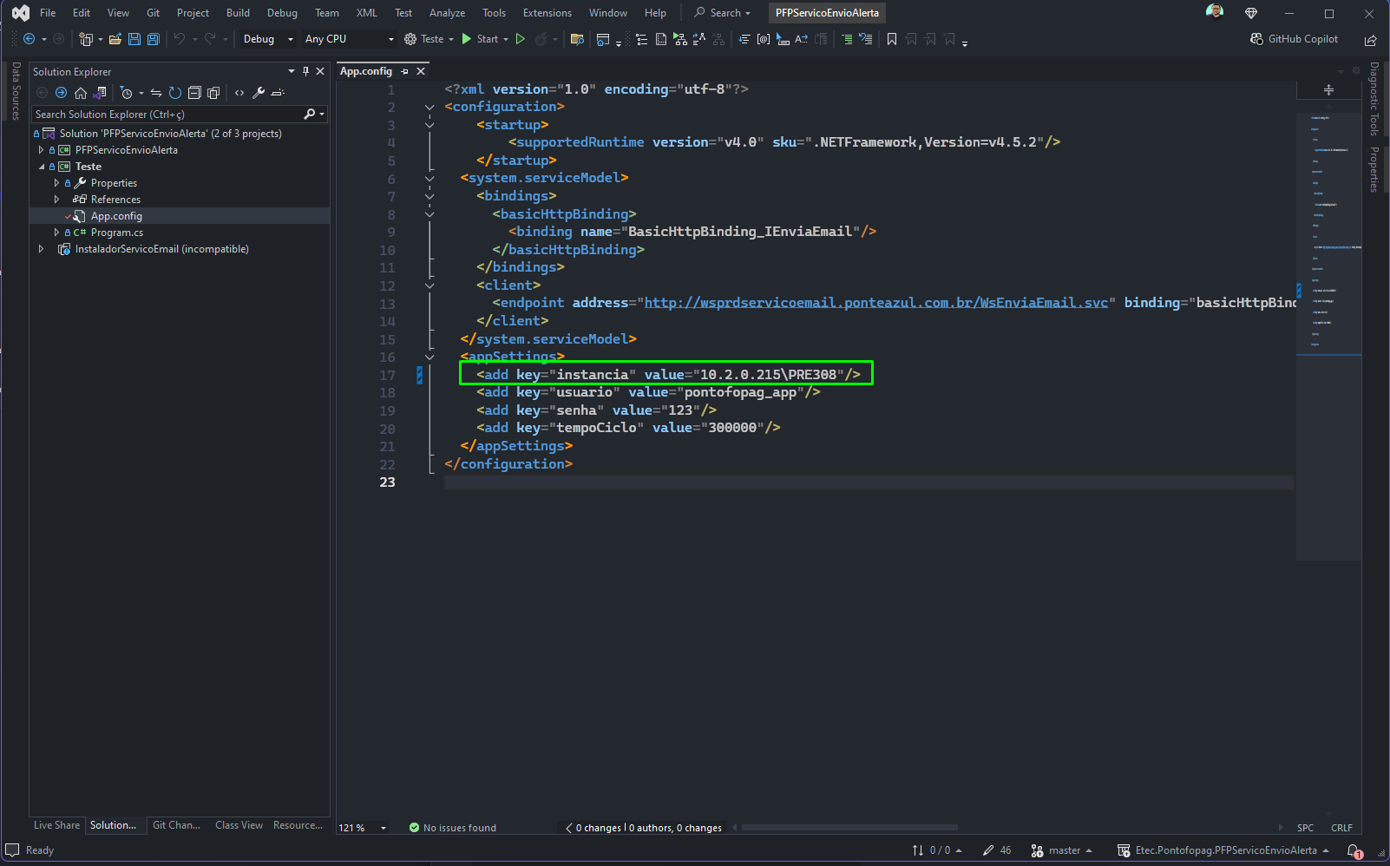Open the endpoint address URL link

[x=876, y=303]
